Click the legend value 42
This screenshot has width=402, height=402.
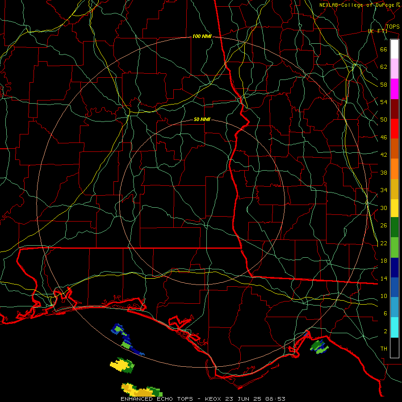click(384, 155)
